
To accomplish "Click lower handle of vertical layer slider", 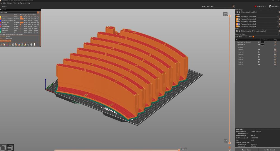I will pos(230,143).
